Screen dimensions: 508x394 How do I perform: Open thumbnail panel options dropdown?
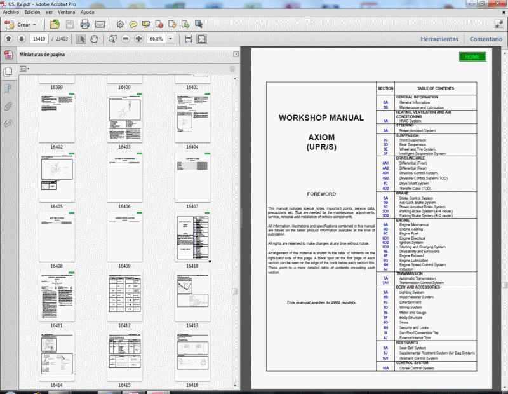click(x=24, y=69)
